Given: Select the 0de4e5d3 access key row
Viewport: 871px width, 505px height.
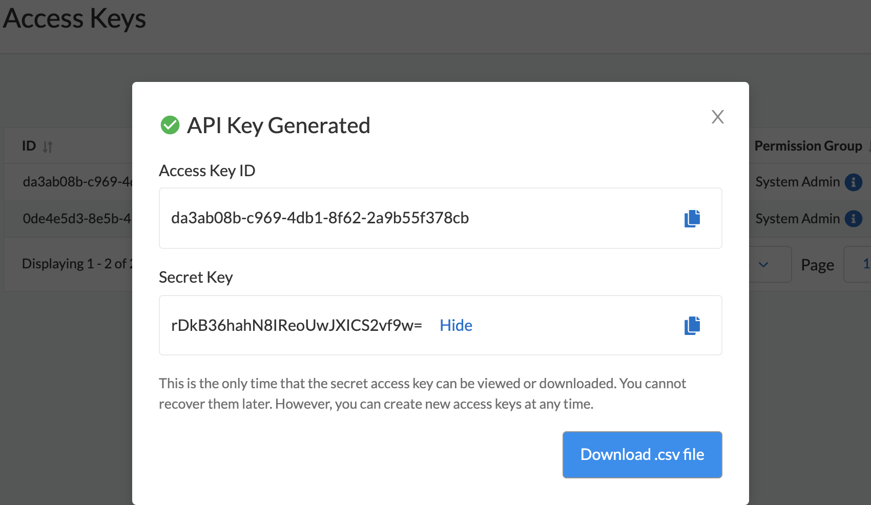Looking at the screenshot, I should tap(77, 219).
